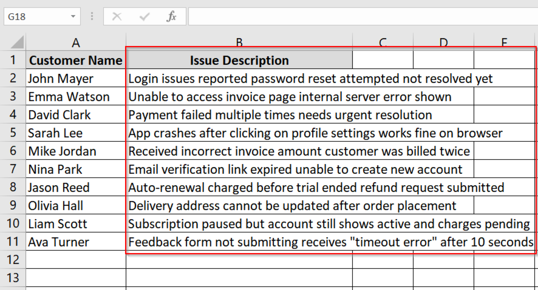Click the Enter (checkmark) icon in formula bar
Screen dimensions: 538x290
tap(144, 16)
